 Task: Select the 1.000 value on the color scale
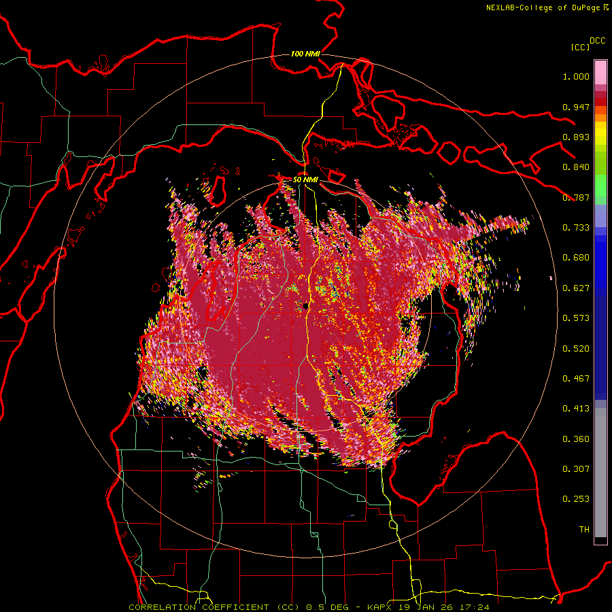576,76
